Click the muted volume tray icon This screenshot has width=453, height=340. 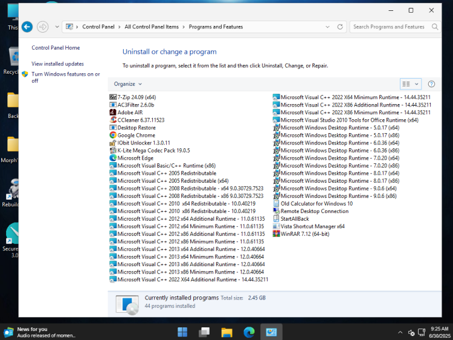pos(411,332)
